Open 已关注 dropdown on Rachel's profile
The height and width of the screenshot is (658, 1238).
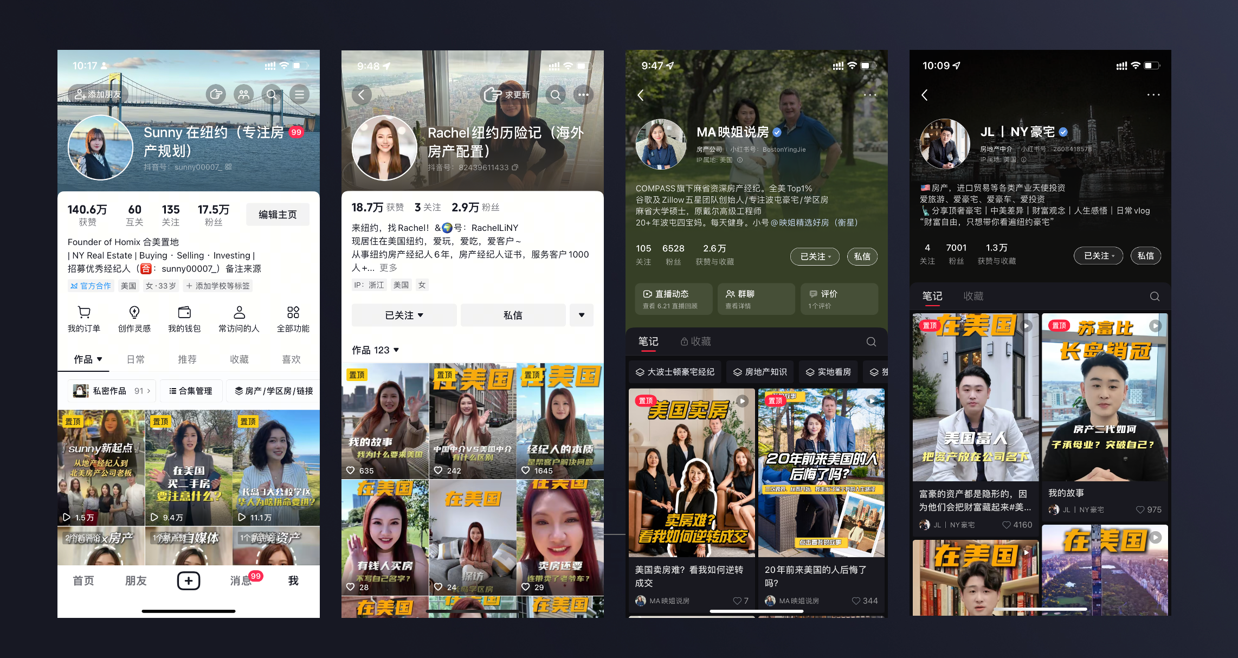pos(404,315)
